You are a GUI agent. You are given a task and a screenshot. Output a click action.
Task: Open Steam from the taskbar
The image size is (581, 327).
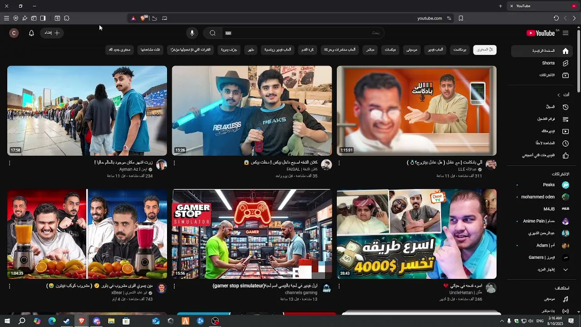click(67, 321)
